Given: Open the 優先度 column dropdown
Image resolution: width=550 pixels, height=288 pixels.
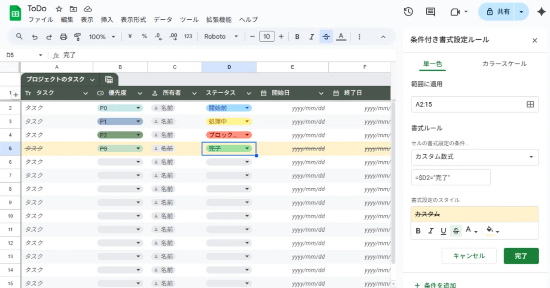Looking at the screenshot, I should [140, 93].
